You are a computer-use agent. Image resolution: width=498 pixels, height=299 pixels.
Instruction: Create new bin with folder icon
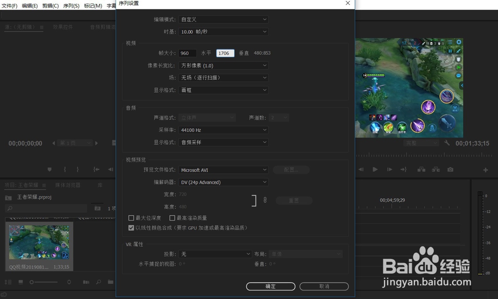pos(111,282)
